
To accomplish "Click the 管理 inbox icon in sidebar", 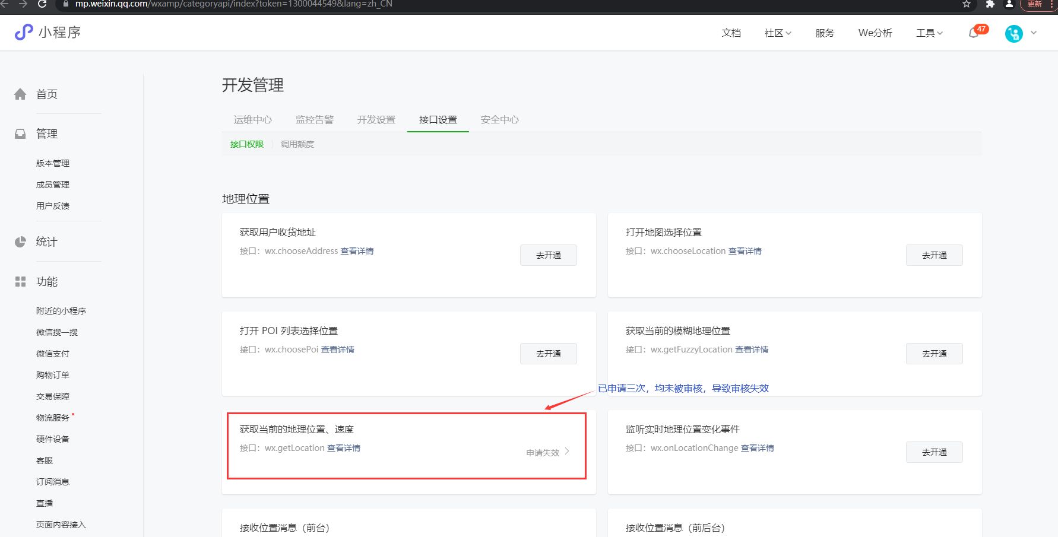I will point(20,134).
